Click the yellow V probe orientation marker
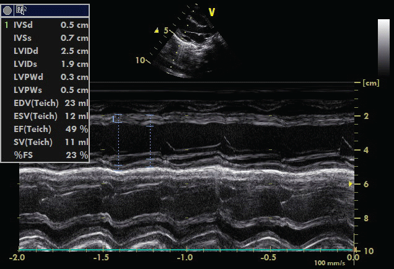Image resolution: width=394 pixels, height=269 pixels. tap(212, 12)
